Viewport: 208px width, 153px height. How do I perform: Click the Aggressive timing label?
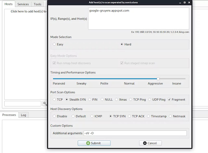coord(155,83)
